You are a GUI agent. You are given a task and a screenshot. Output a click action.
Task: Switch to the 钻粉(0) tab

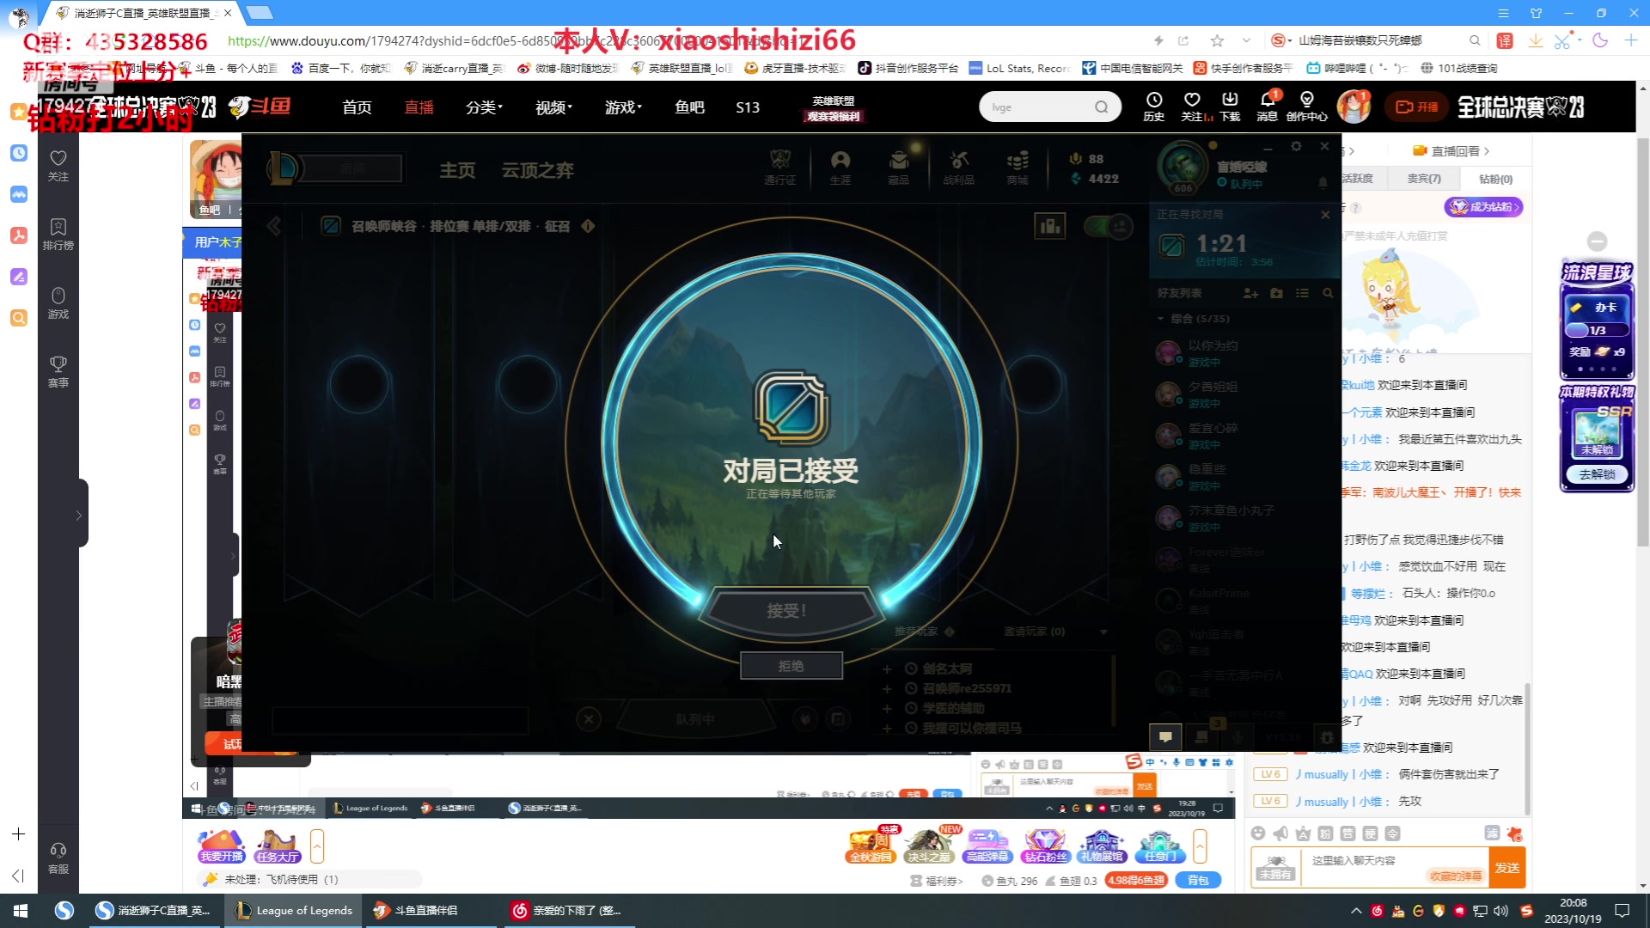[1495, 179]
